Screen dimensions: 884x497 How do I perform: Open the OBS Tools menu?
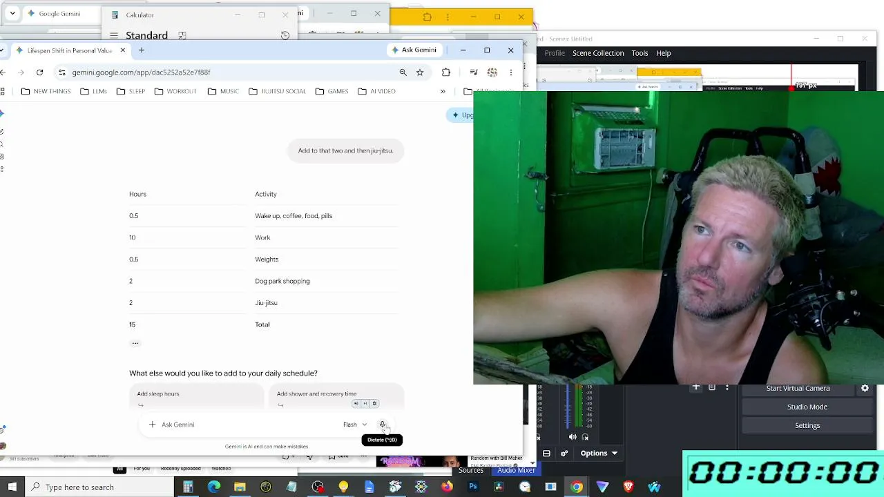(640, 53)
